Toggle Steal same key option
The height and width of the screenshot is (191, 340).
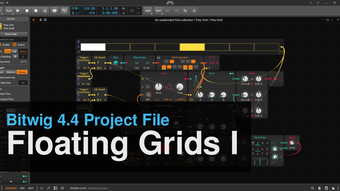tap(7, 77)
